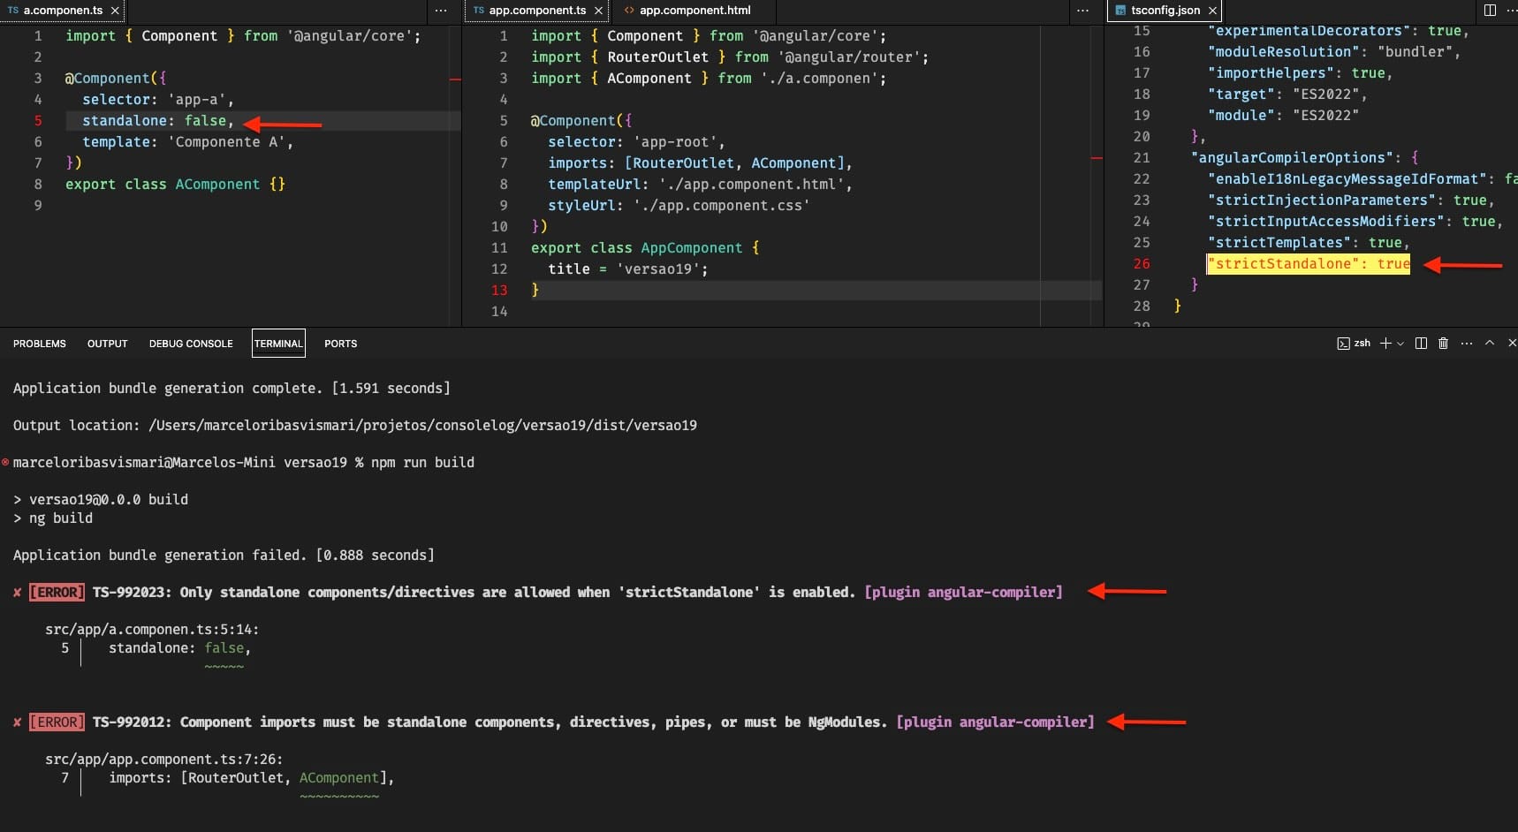Close the tsconfig.json editor tab

click(1212, 11)
